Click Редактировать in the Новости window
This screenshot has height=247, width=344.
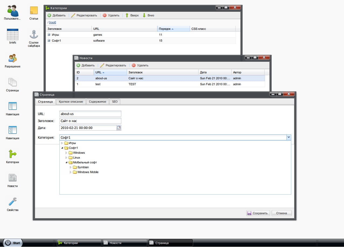pos(113,65)
